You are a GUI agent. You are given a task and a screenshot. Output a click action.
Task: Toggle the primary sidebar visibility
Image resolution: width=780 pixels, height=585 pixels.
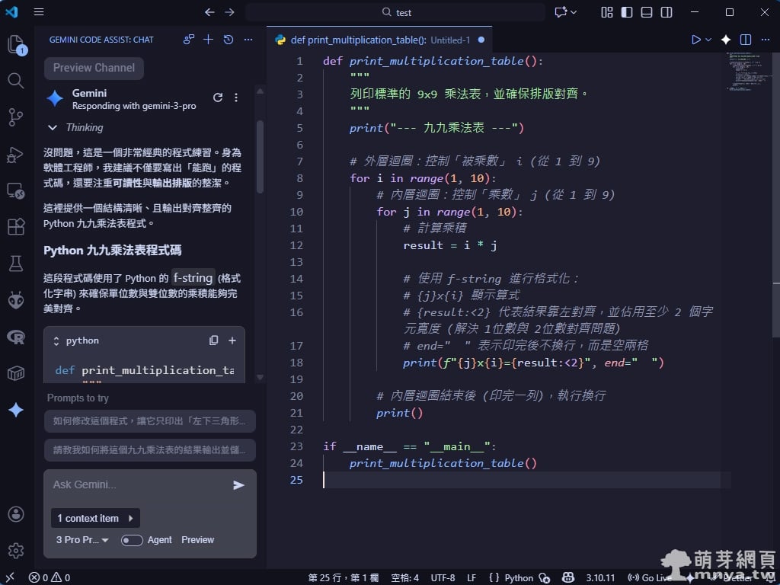[x=627, y=12]
